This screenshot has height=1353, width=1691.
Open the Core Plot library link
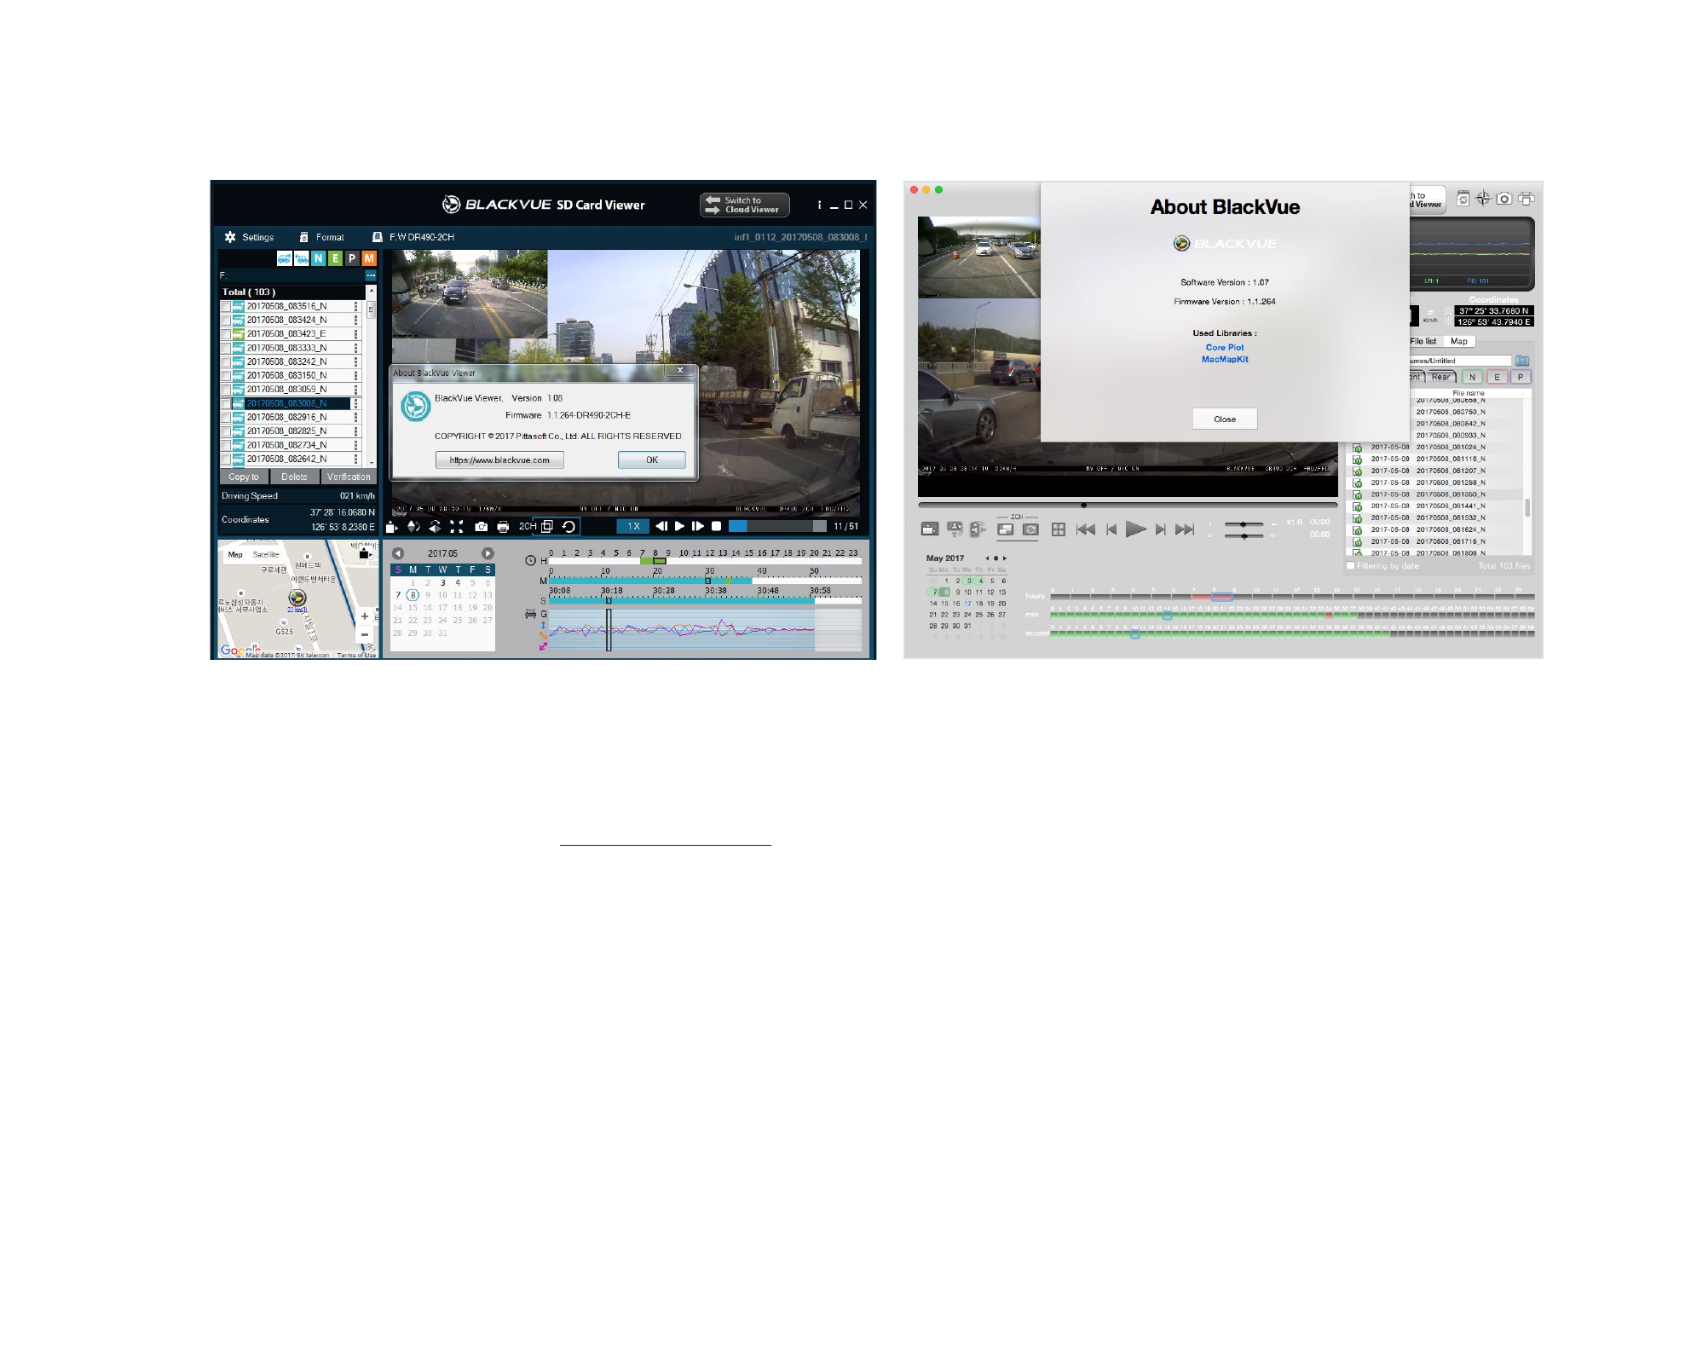click(1225, 347)
